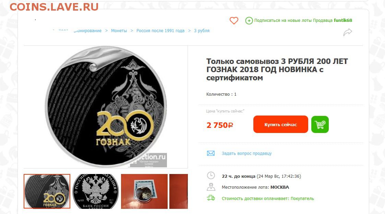Subscribe to new lots from the seller
Viewport: 385px width, 214px height.
[x=293, y=20]
